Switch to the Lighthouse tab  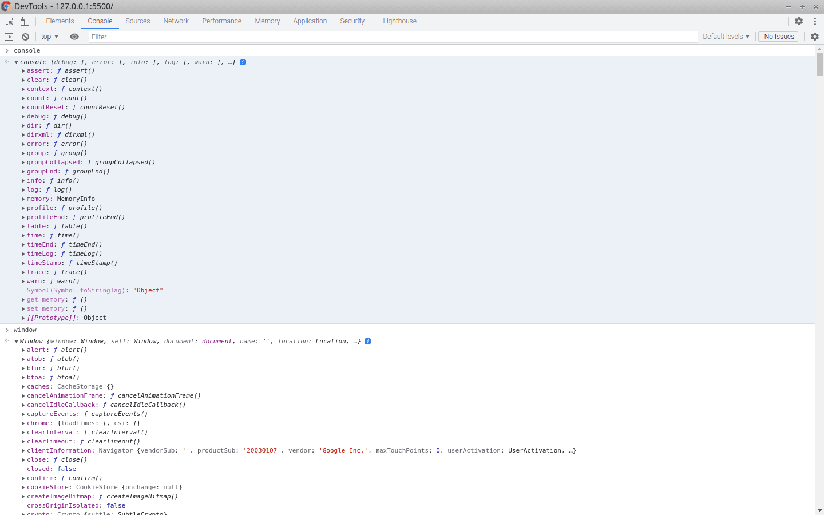[x=399, y=21]
